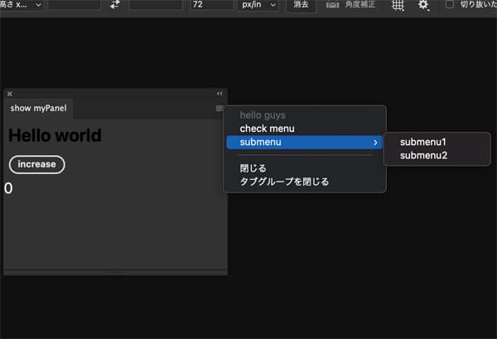Open the gear settings icon in options bar
Viewport: 497px width, 339px height.
coord(423,5)
